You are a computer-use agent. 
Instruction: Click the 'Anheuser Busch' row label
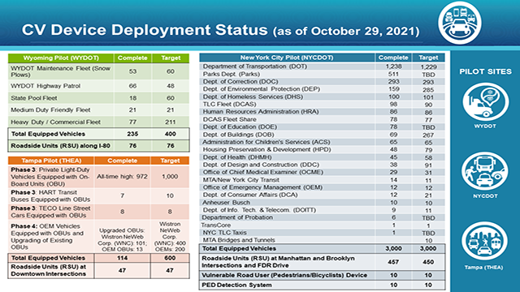click(x=227, y=202)
